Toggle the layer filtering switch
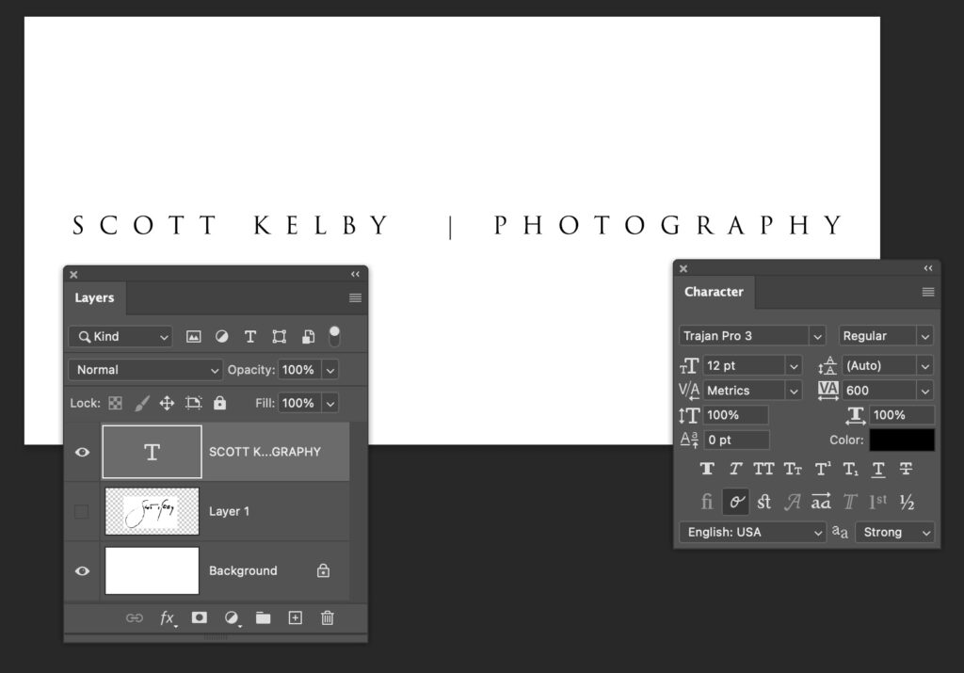Image resolution: width=964 pixels, height=673 pixels. [x=334, y=336]
